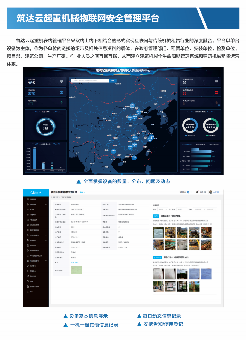Click the blue tower crane icon beside 3972
246x340 pixels.
coord(61,92)
